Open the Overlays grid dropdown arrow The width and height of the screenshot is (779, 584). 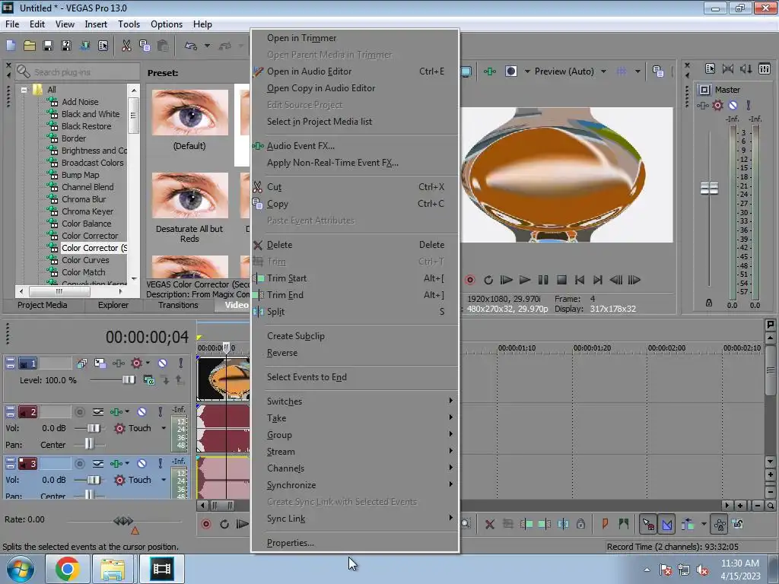point(638,71)
